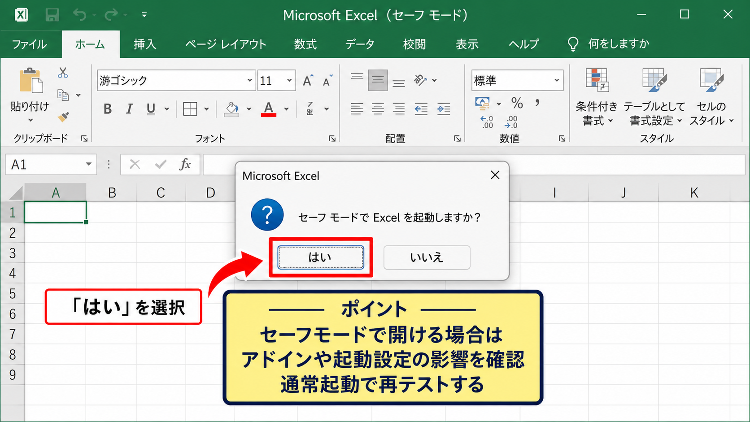Click the Increase Indent icon

444,109
